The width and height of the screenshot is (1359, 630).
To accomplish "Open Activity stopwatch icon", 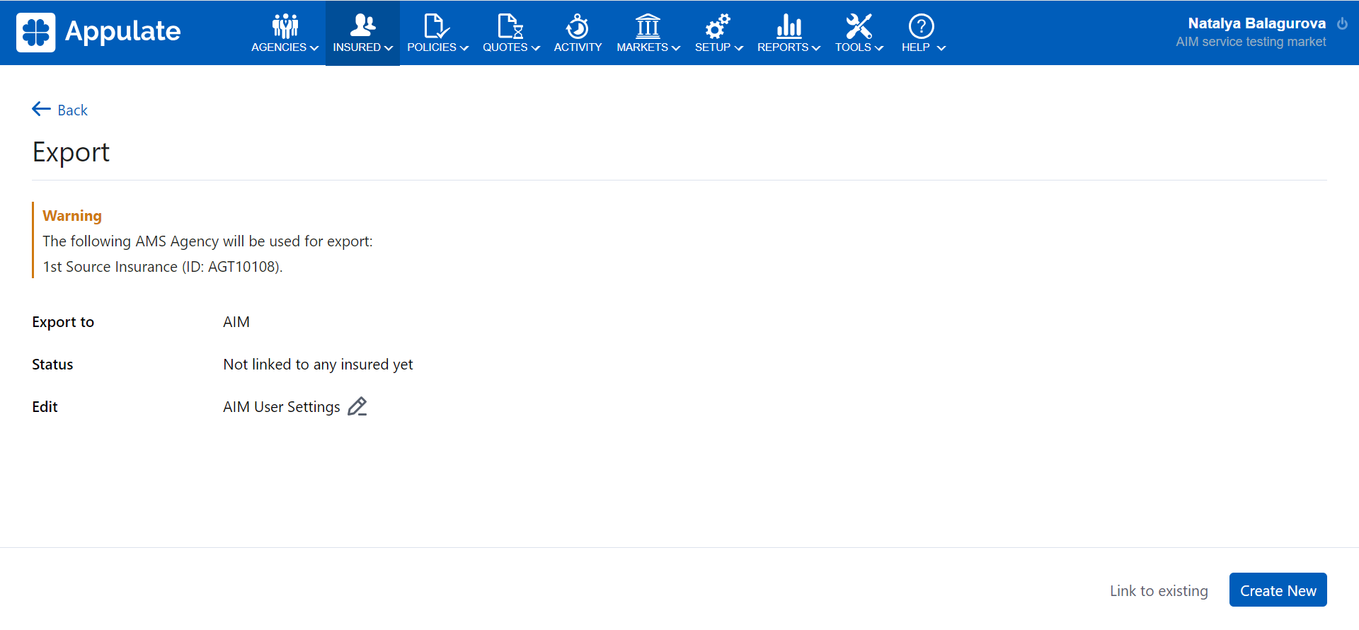I will coord(578,26).
